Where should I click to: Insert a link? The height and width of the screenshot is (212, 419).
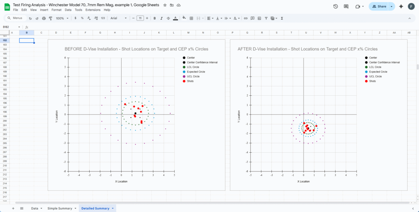pos(246,18)
